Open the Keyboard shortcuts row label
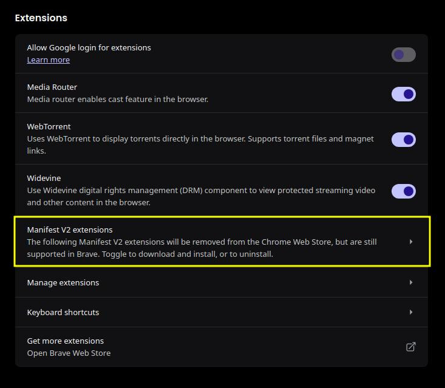445x388 pixels. (x=63, y=313)
